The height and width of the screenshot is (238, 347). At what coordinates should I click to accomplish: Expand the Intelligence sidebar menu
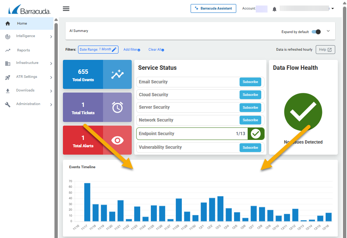51,37
